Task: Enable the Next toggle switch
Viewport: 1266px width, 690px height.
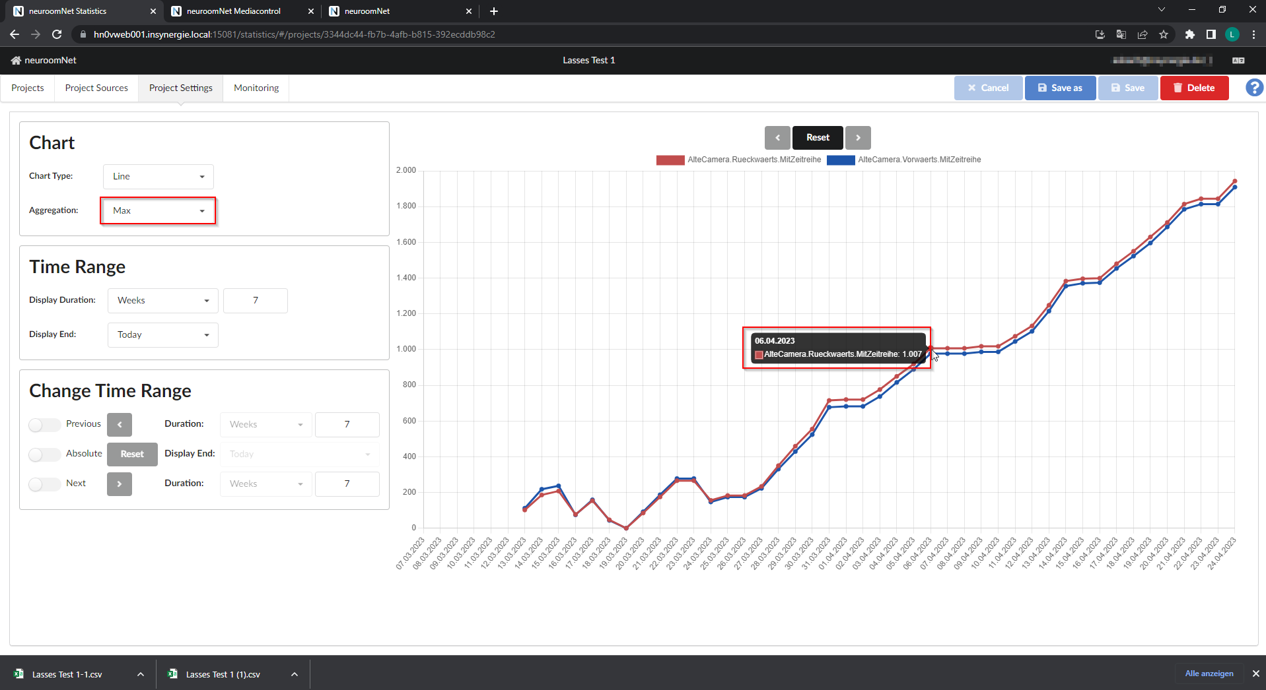Action: pos(44,484)
